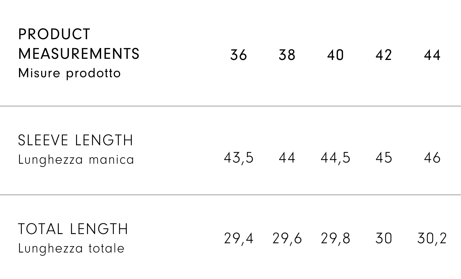The height and width of the screenshot is (279, 461).
Task: Click the PRODUCT MEASUREMENTS heading
Action: click(79, 44)
